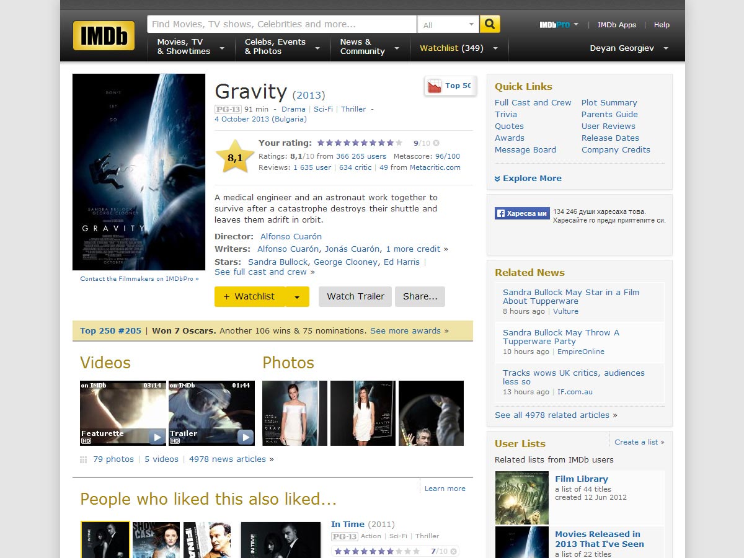Screen dimensions: 744x558
Task: Click the Watch Trailer button
Action: pos(356,297)
